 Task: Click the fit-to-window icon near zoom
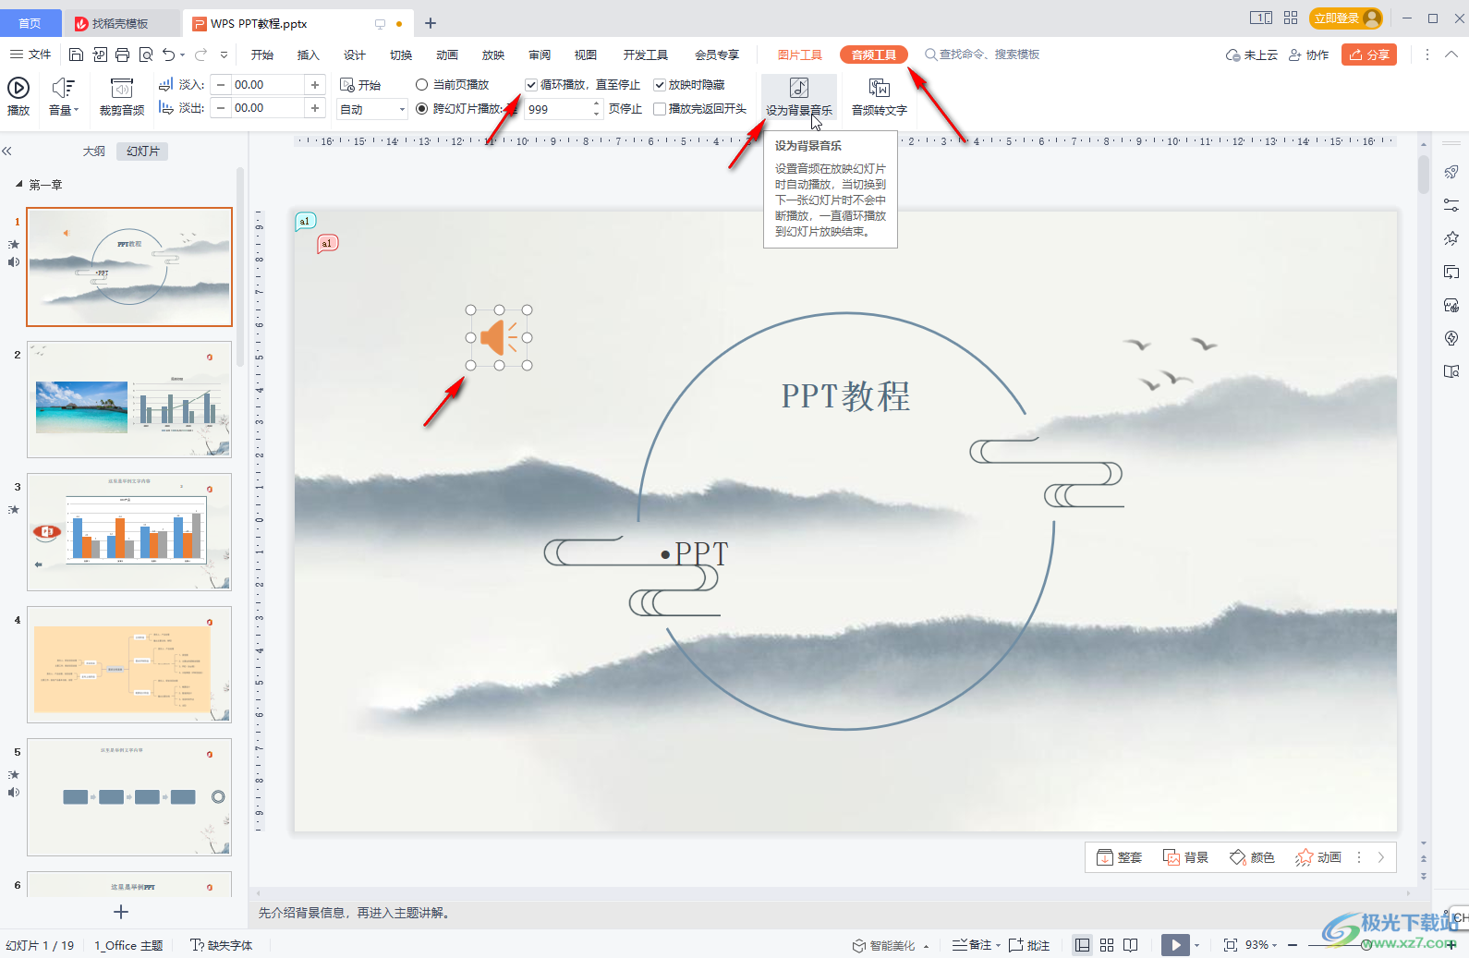click(x=1231, y=945)
